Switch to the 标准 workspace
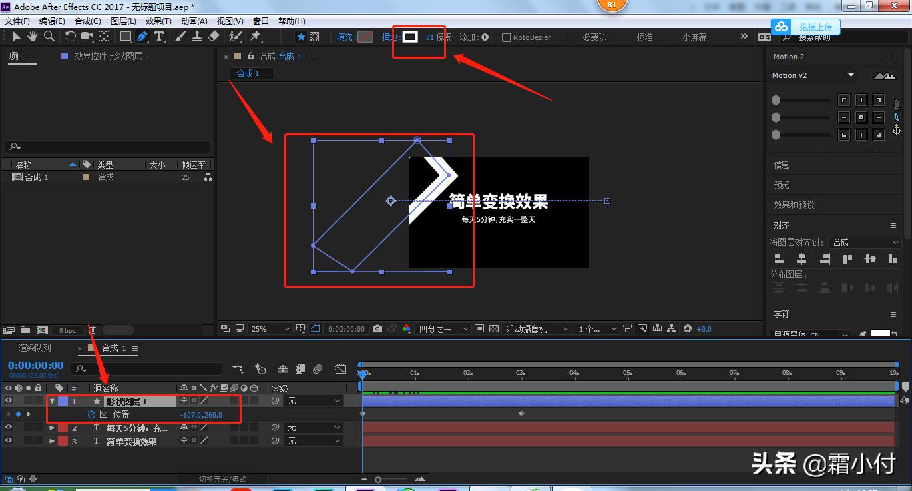 pos(644,37)
